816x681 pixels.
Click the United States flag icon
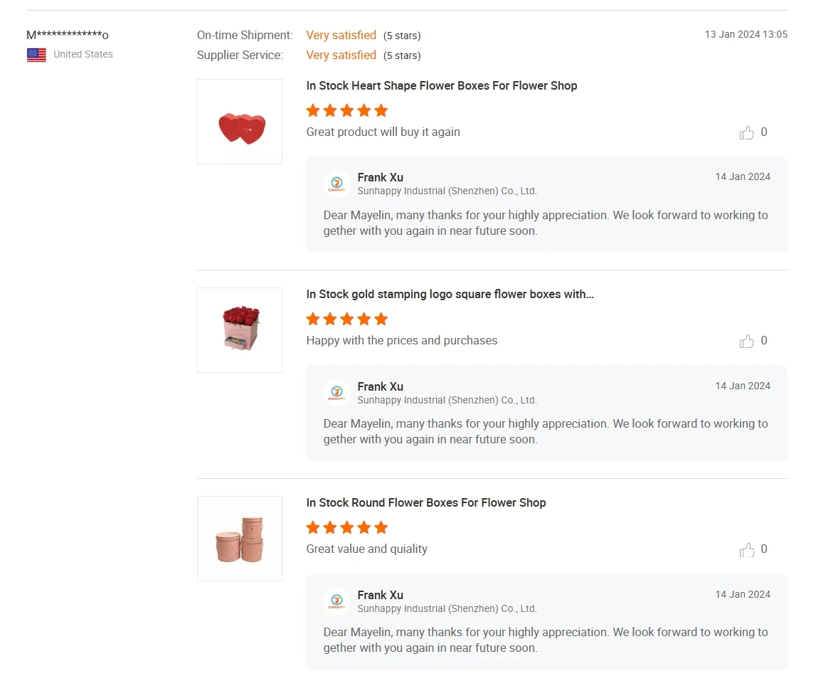click(x=36, y=55)
